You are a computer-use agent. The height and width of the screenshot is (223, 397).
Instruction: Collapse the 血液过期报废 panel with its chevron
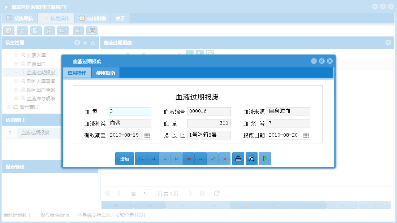tap(388, 43)
